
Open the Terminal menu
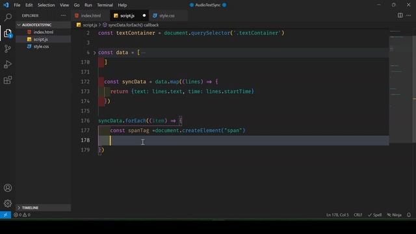point(105,5)
